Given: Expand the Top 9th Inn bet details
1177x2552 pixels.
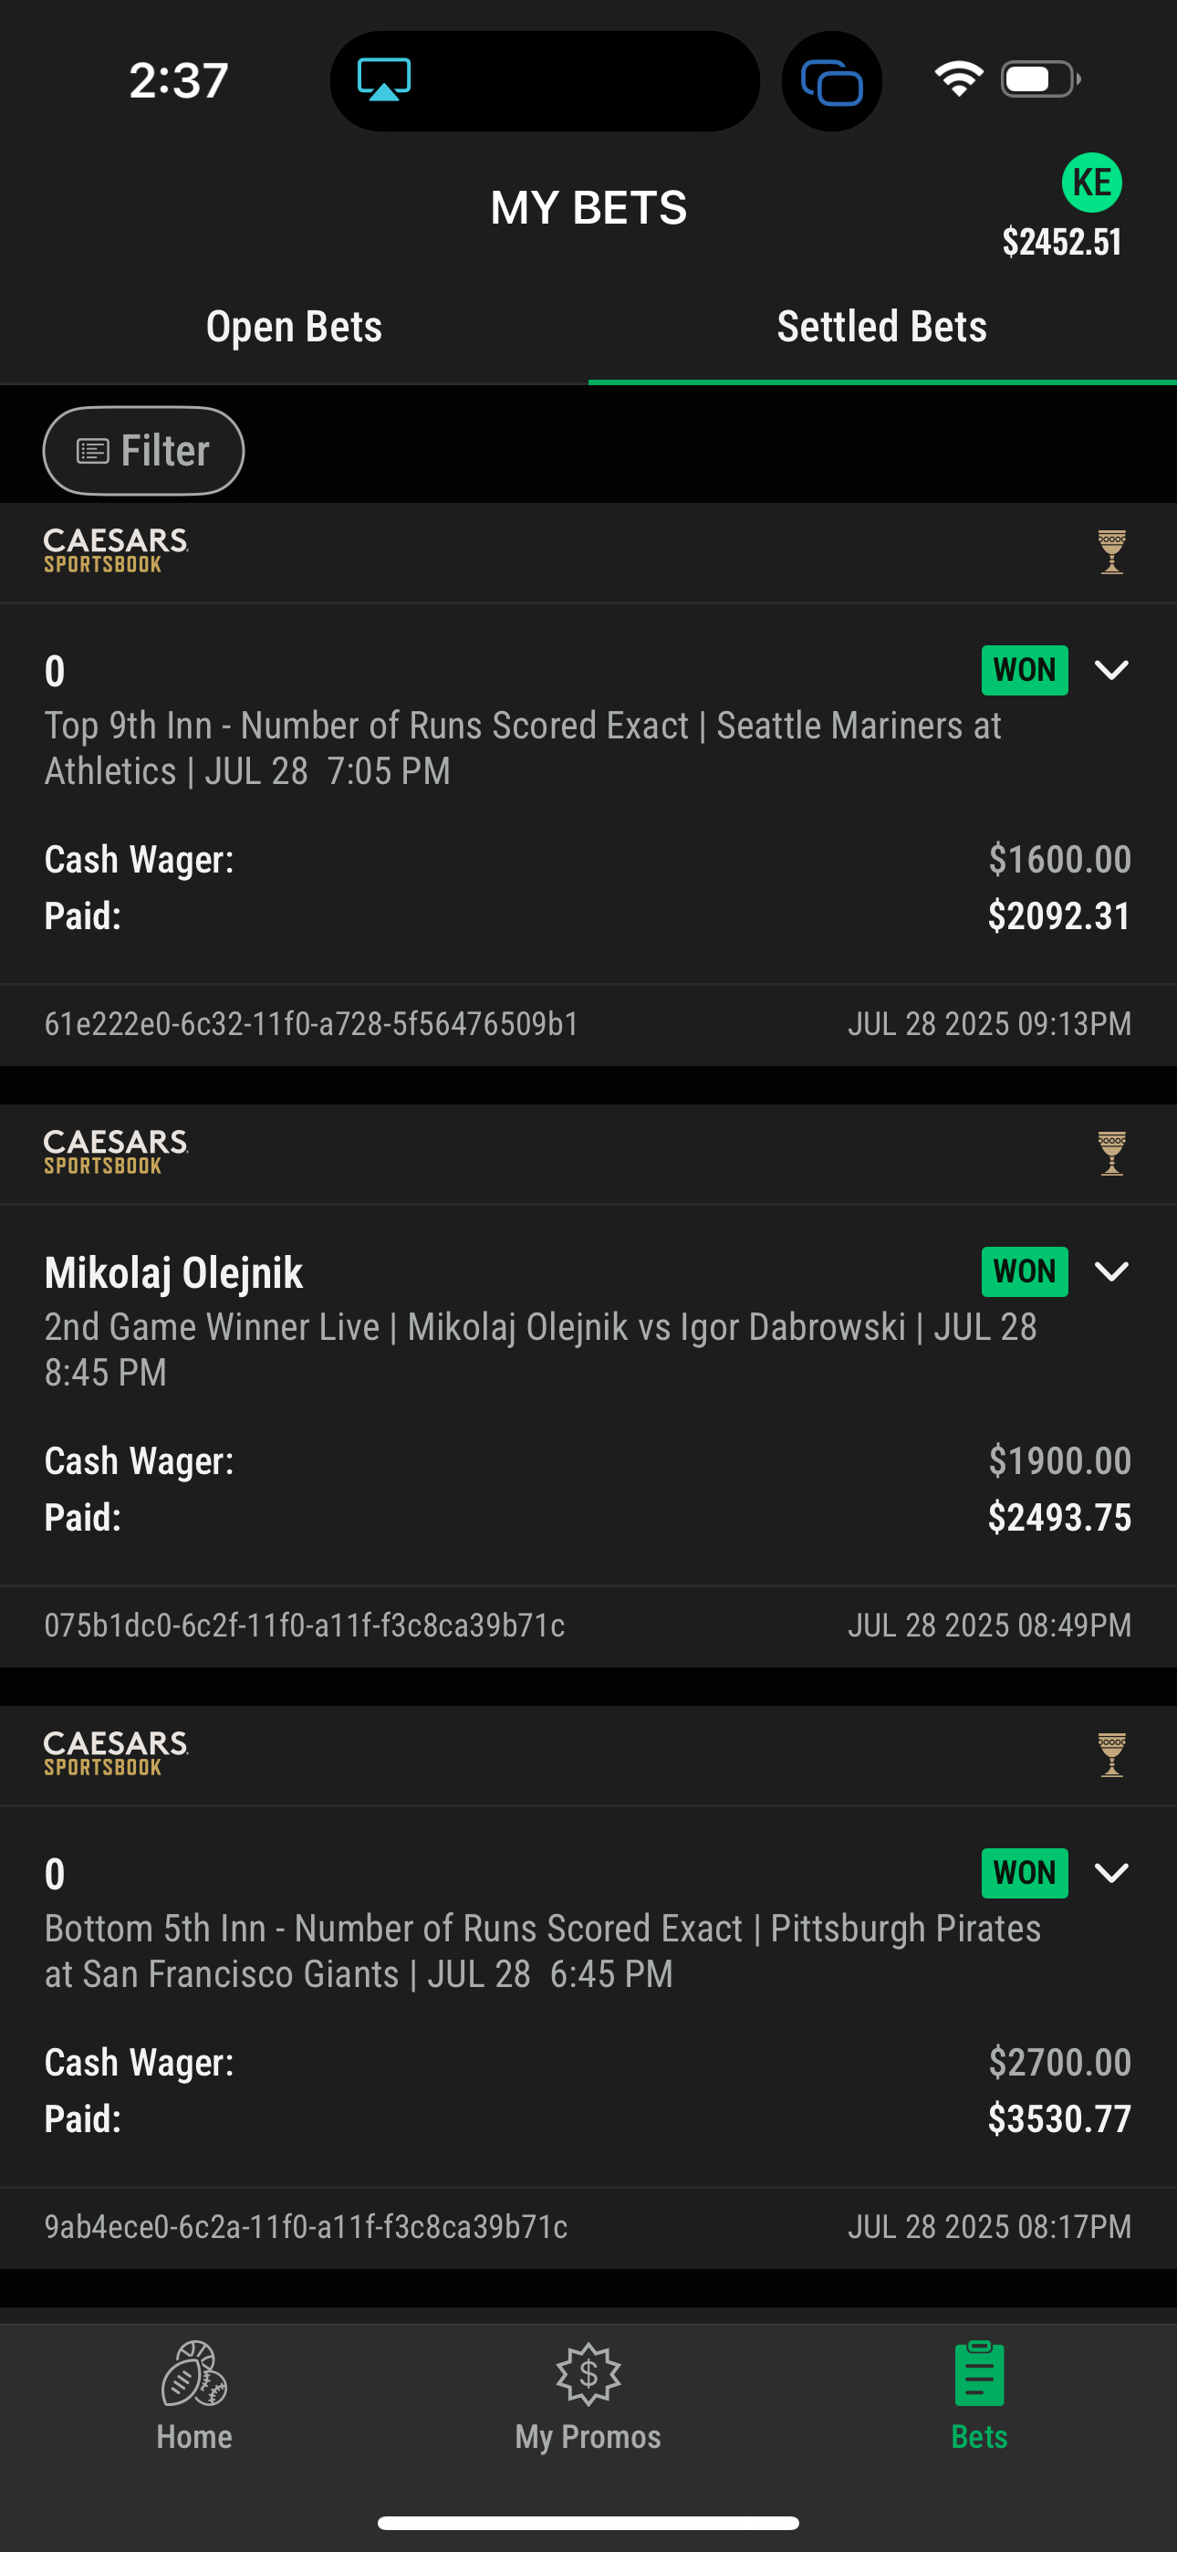Looking at the screenshot, I should tap(1111, 671).
